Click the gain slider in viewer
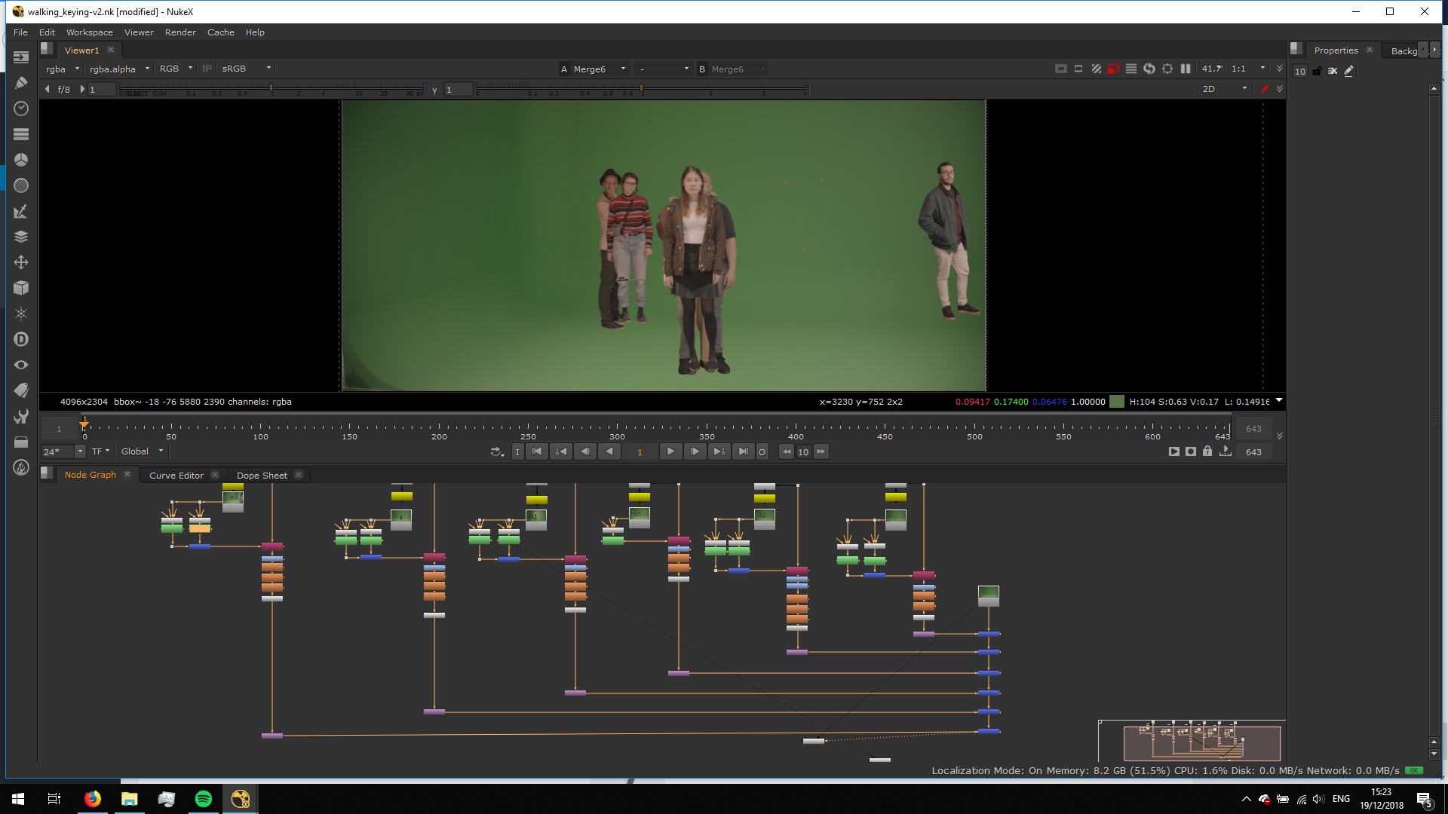1448x814 pixels. [271, 89]
